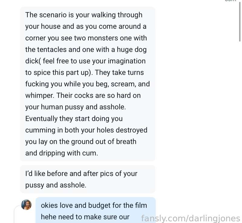Click the word 'Eventually' in the message
242x223 pixels.
41,118
